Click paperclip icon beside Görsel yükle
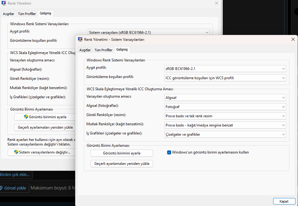 [x=1, y=188]
